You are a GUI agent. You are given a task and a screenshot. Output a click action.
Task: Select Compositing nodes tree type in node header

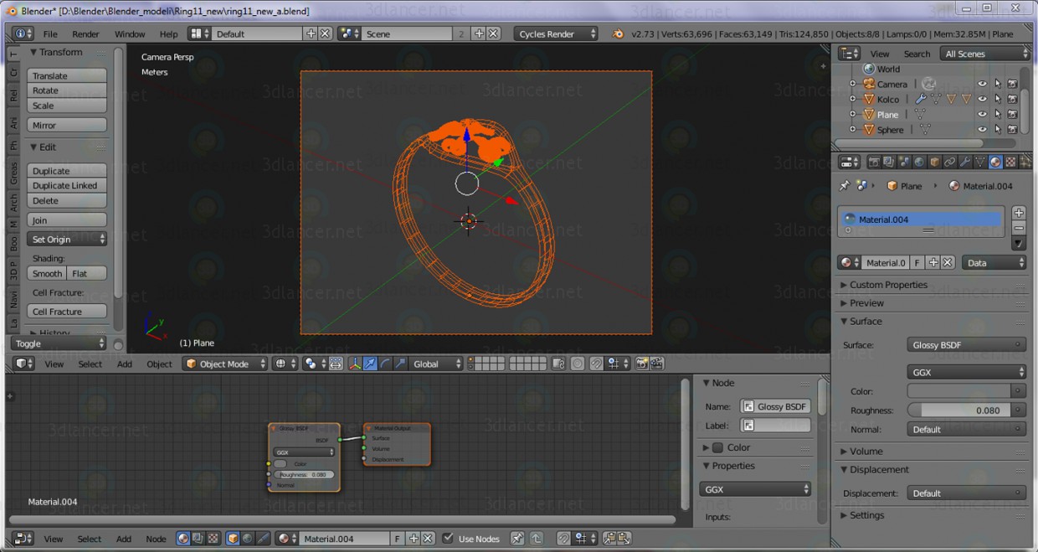(198, 539)
